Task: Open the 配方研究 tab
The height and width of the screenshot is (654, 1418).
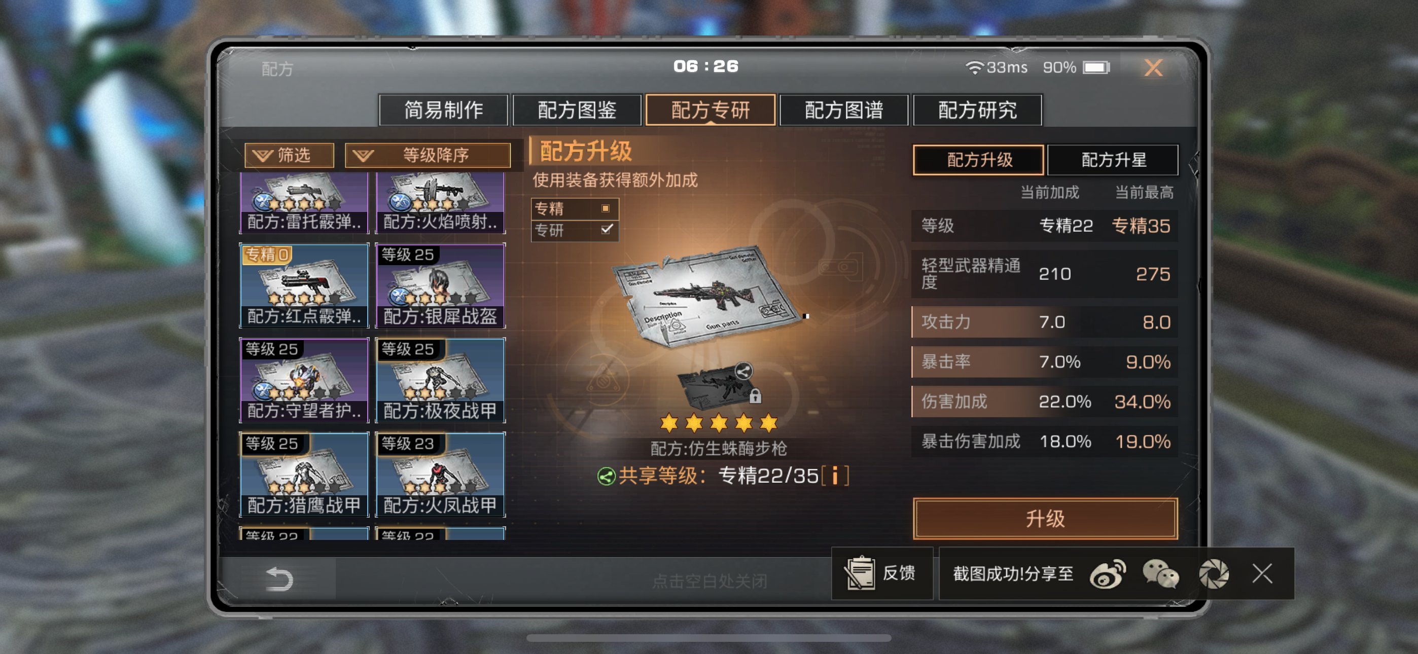Action: [x=977, y=110]
